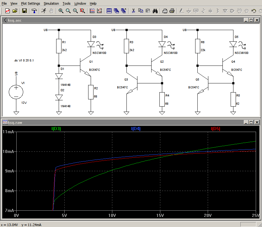Open the View menu

pyautogui.click(x=14, y=3)
